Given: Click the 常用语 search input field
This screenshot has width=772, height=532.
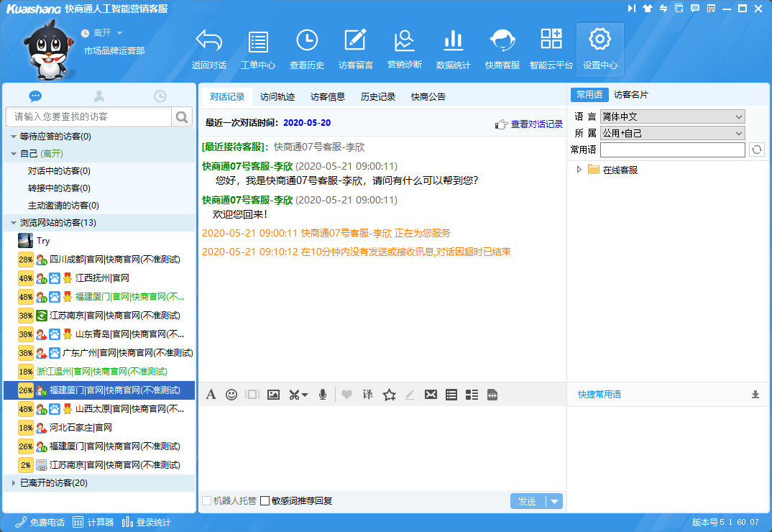Looking at the screenshot, I should (672, 150).
